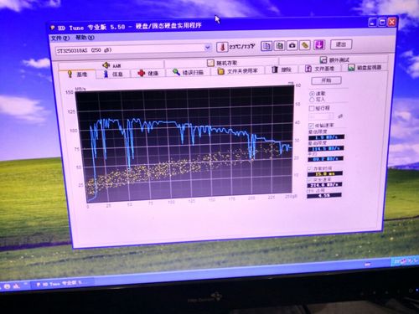This screenshot has height=314, width=419.
Task: Open the Health tab with red cross
Action: [x=148, y=73]
